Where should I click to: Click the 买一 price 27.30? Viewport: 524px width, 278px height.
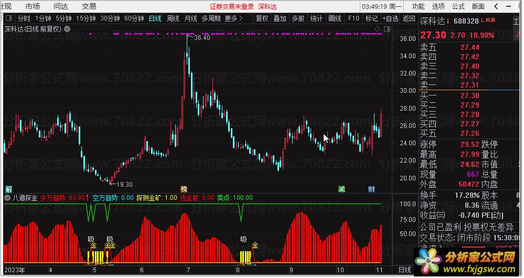point(470,95)
